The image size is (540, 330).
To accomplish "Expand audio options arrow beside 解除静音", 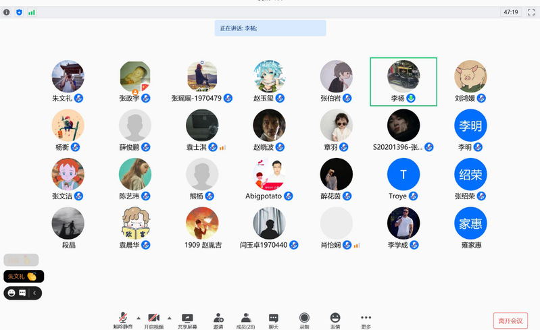I will pyautogui.click(x=139, y=317).
